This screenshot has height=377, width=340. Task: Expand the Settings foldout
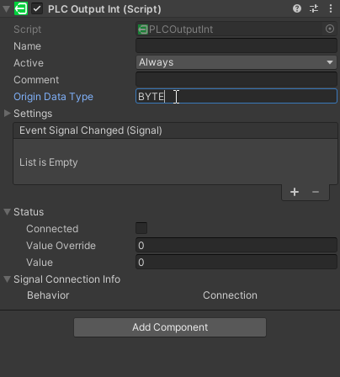(7, 114)
